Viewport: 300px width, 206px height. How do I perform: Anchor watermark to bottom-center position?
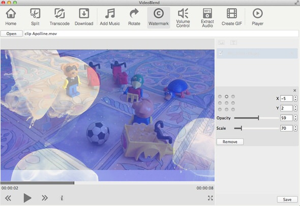(x=227, y=109)
